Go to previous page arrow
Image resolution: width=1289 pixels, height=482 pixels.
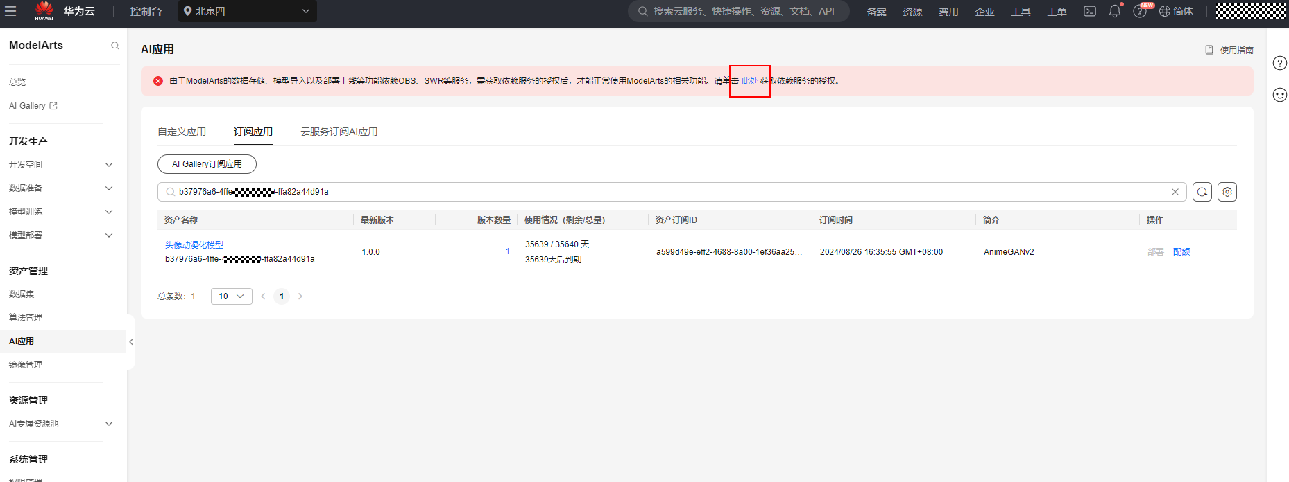(263, 296)
